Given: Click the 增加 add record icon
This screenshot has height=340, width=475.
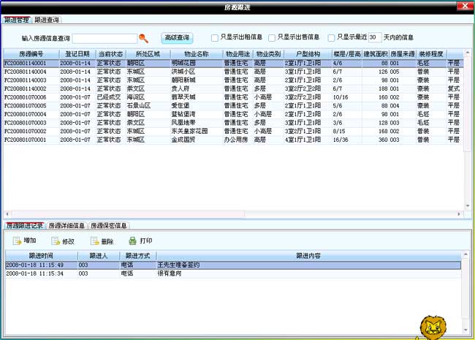Looking at the screenshot, I should [17, 241].
